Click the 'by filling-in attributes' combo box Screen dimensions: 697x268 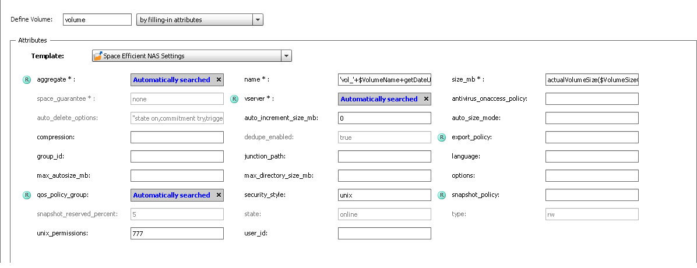click(x=199, y=20)
